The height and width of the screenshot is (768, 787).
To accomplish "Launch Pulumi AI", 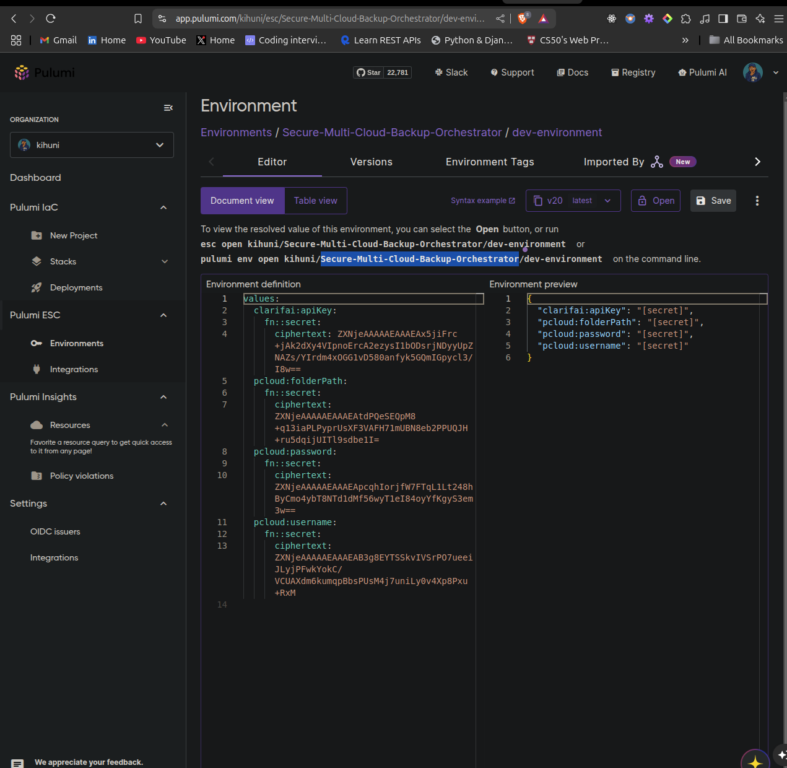I will [x=703, y=72].
